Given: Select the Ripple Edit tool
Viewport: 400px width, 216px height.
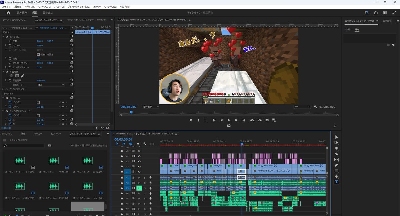Looking at the screenshot, I should pyautogui.click(x=336, y=148).
